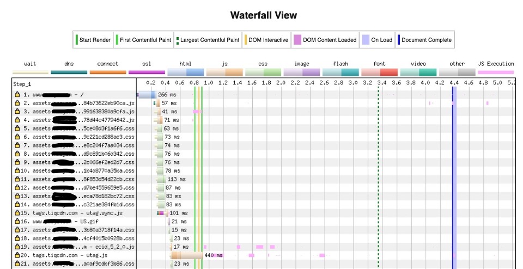Click the On Load legend swatch

[366, 40]
